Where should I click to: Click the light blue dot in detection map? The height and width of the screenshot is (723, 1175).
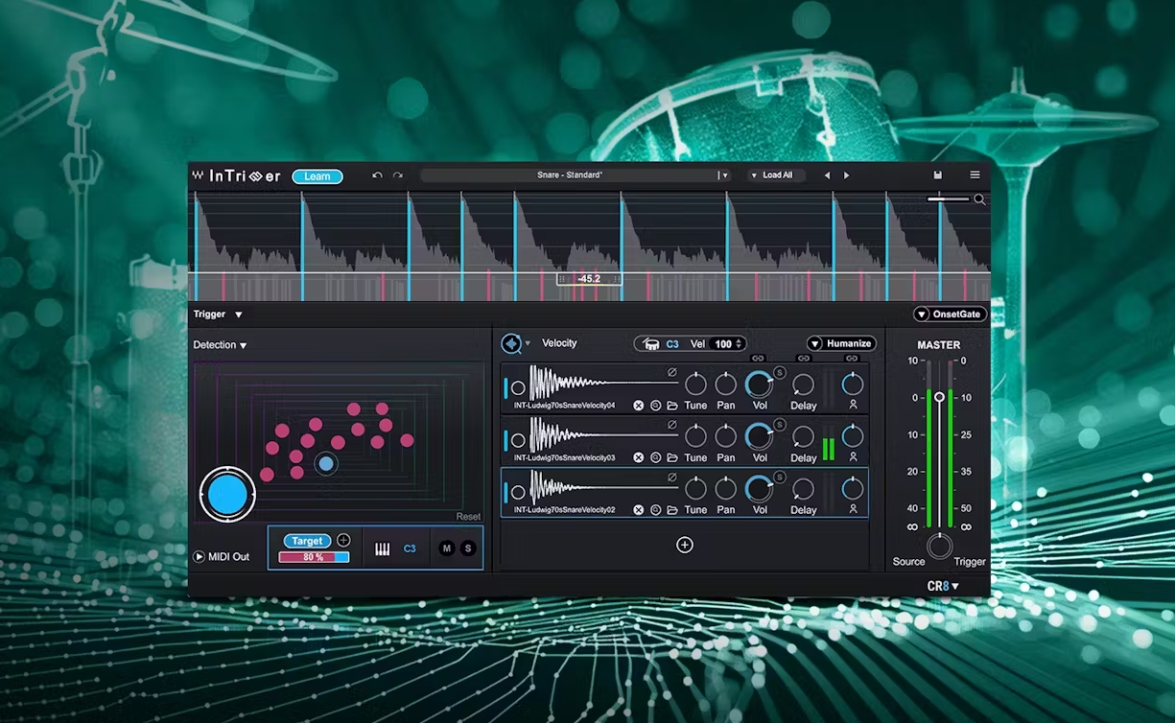coord(326,464)
